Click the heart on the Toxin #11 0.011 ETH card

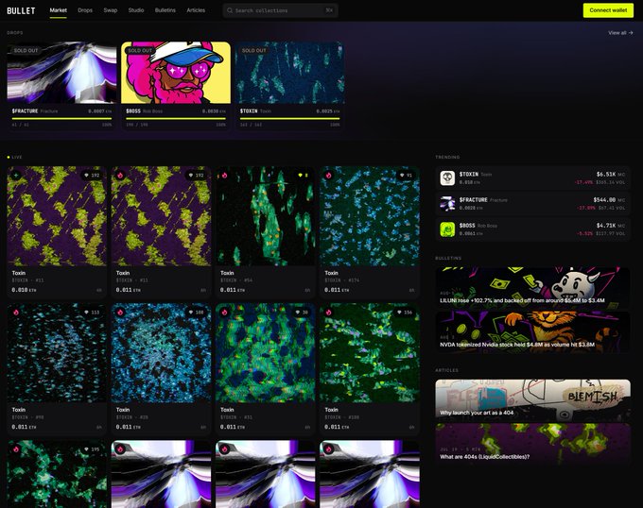pyautogui.click(x=191, y=176)
